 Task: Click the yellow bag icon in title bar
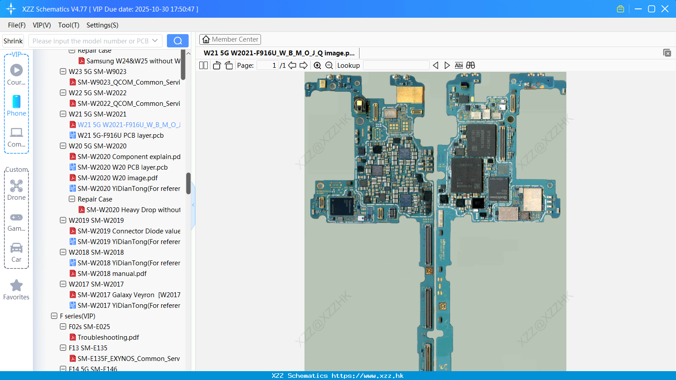click(x=621, y=9)
